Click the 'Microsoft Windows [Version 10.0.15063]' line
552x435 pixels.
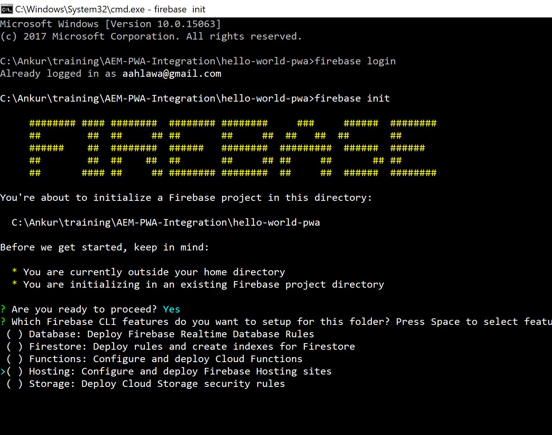(x=111, y=24)
